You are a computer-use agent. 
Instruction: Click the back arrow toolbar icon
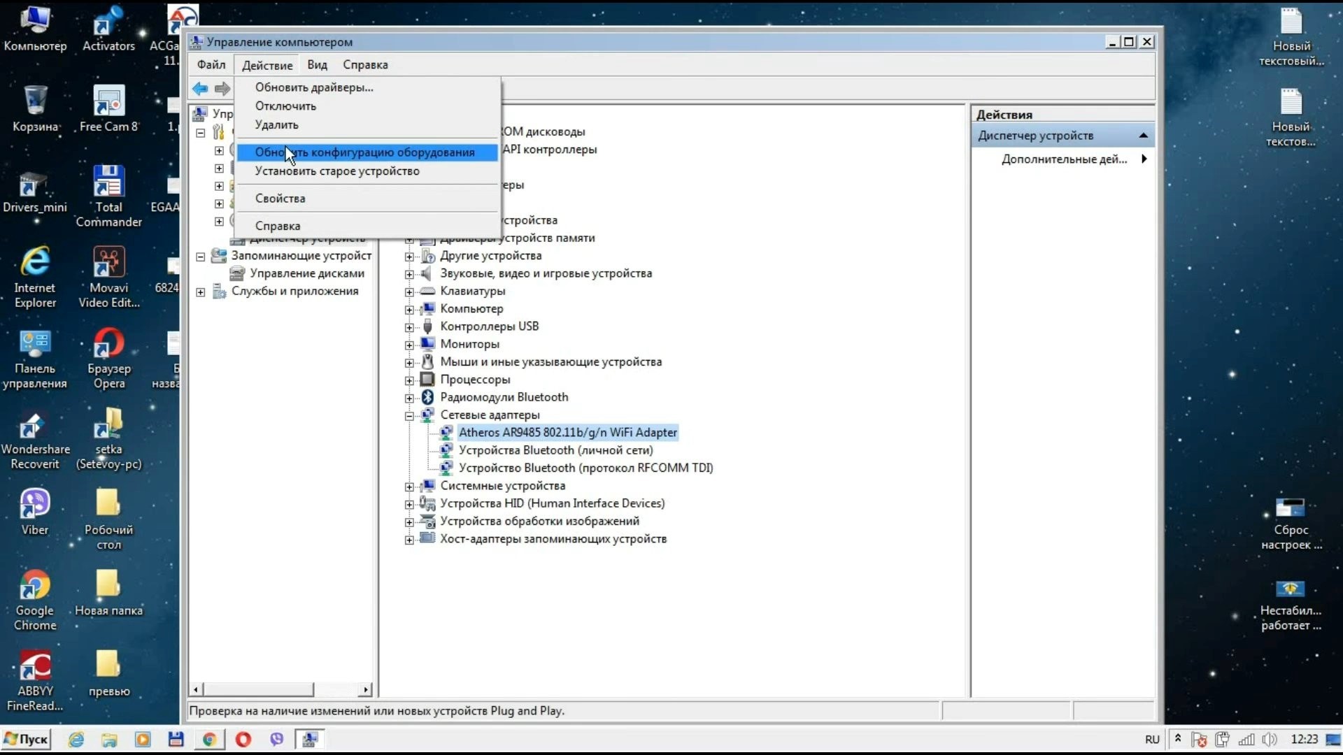pos(200,88)
